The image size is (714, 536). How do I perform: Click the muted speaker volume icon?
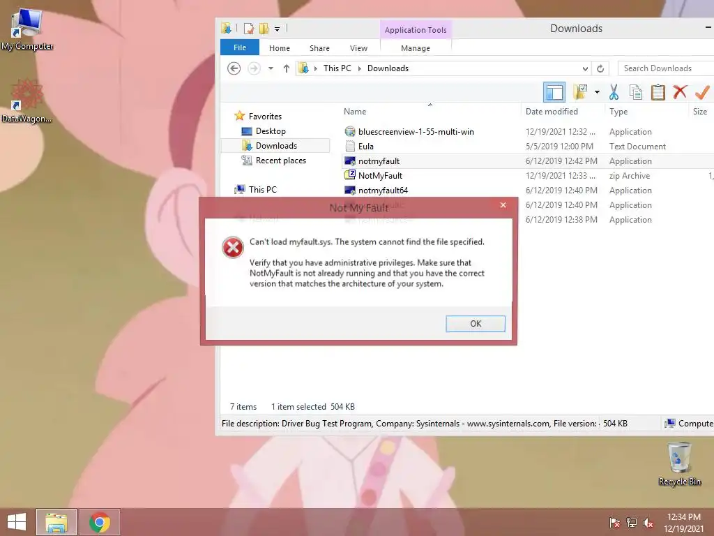click(x=648, y=522)
